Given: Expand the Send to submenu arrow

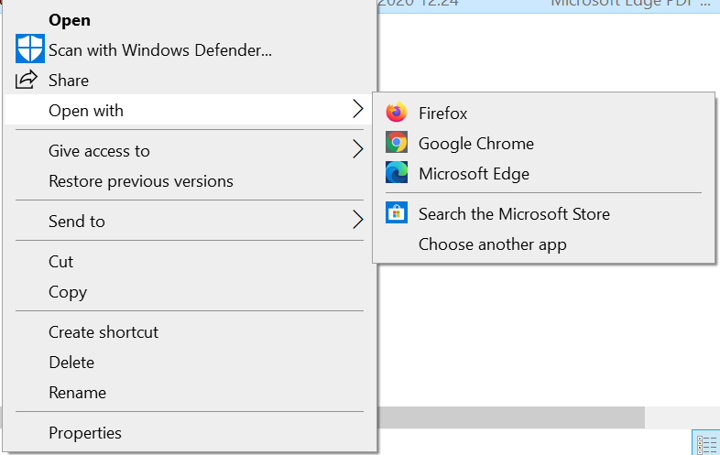Looking at the screenshot, I should [x=358, y=220].
